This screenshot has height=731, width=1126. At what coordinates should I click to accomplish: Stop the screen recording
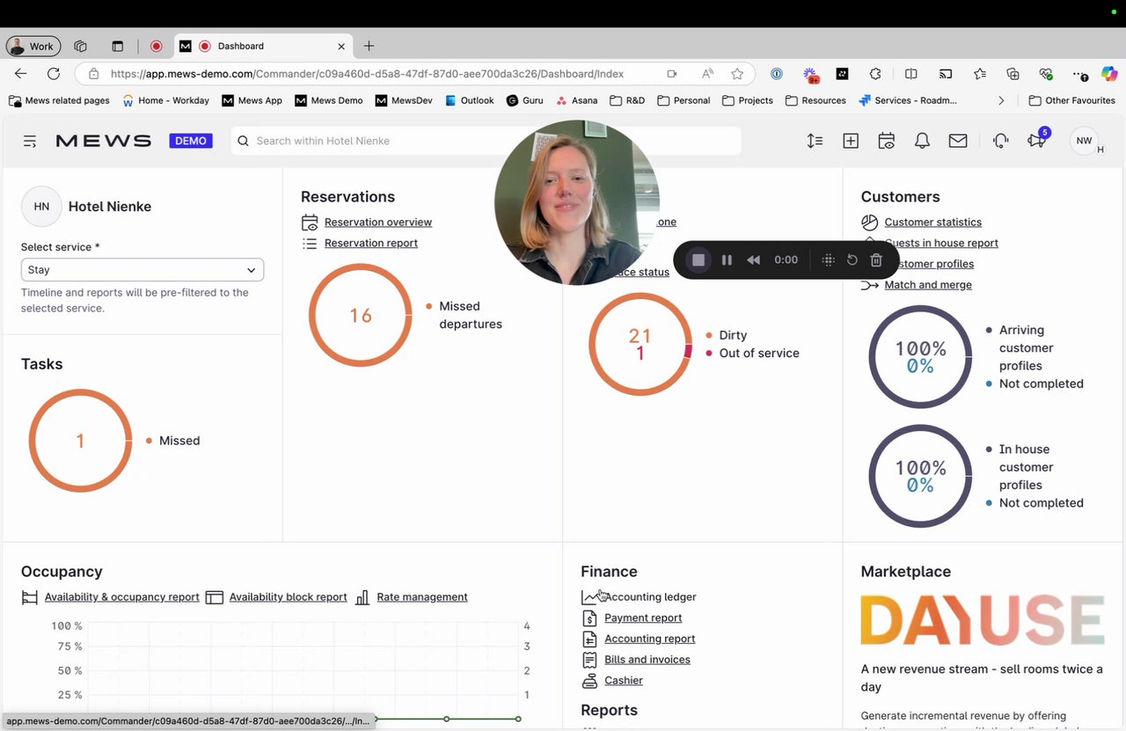pos(698,260)
